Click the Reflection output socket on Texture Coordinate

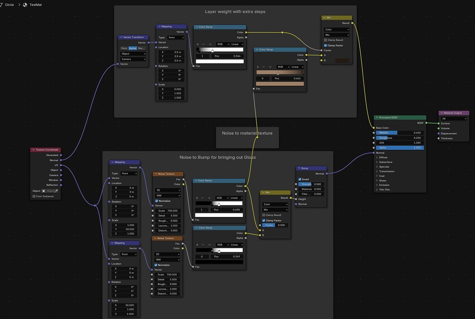coord(61,185)
